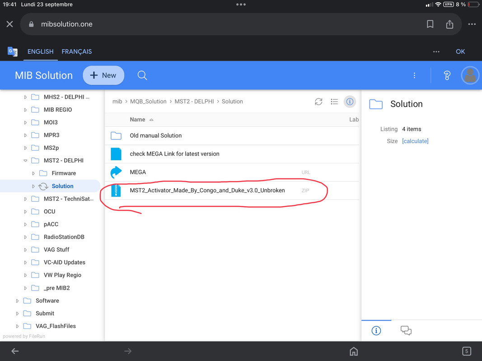The width and height of the screenshot is (482, 361).
Task: Tap the three dots multitasking handle
Action: coord(241,5)
